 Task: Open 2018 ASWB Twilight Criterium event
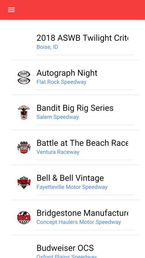[82, 38]
